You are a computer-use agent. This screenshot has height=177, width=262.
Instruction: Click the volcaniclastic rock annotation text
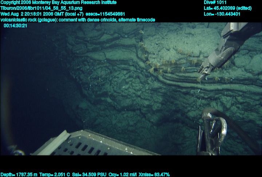pos(77,20)
